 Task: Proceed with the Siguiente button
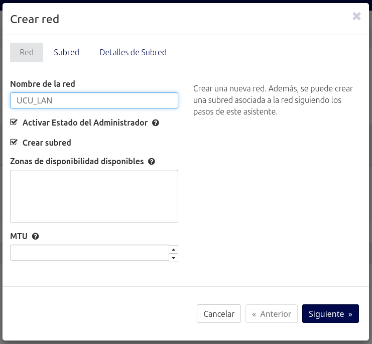pyautogui.click(x=330, y=314)
